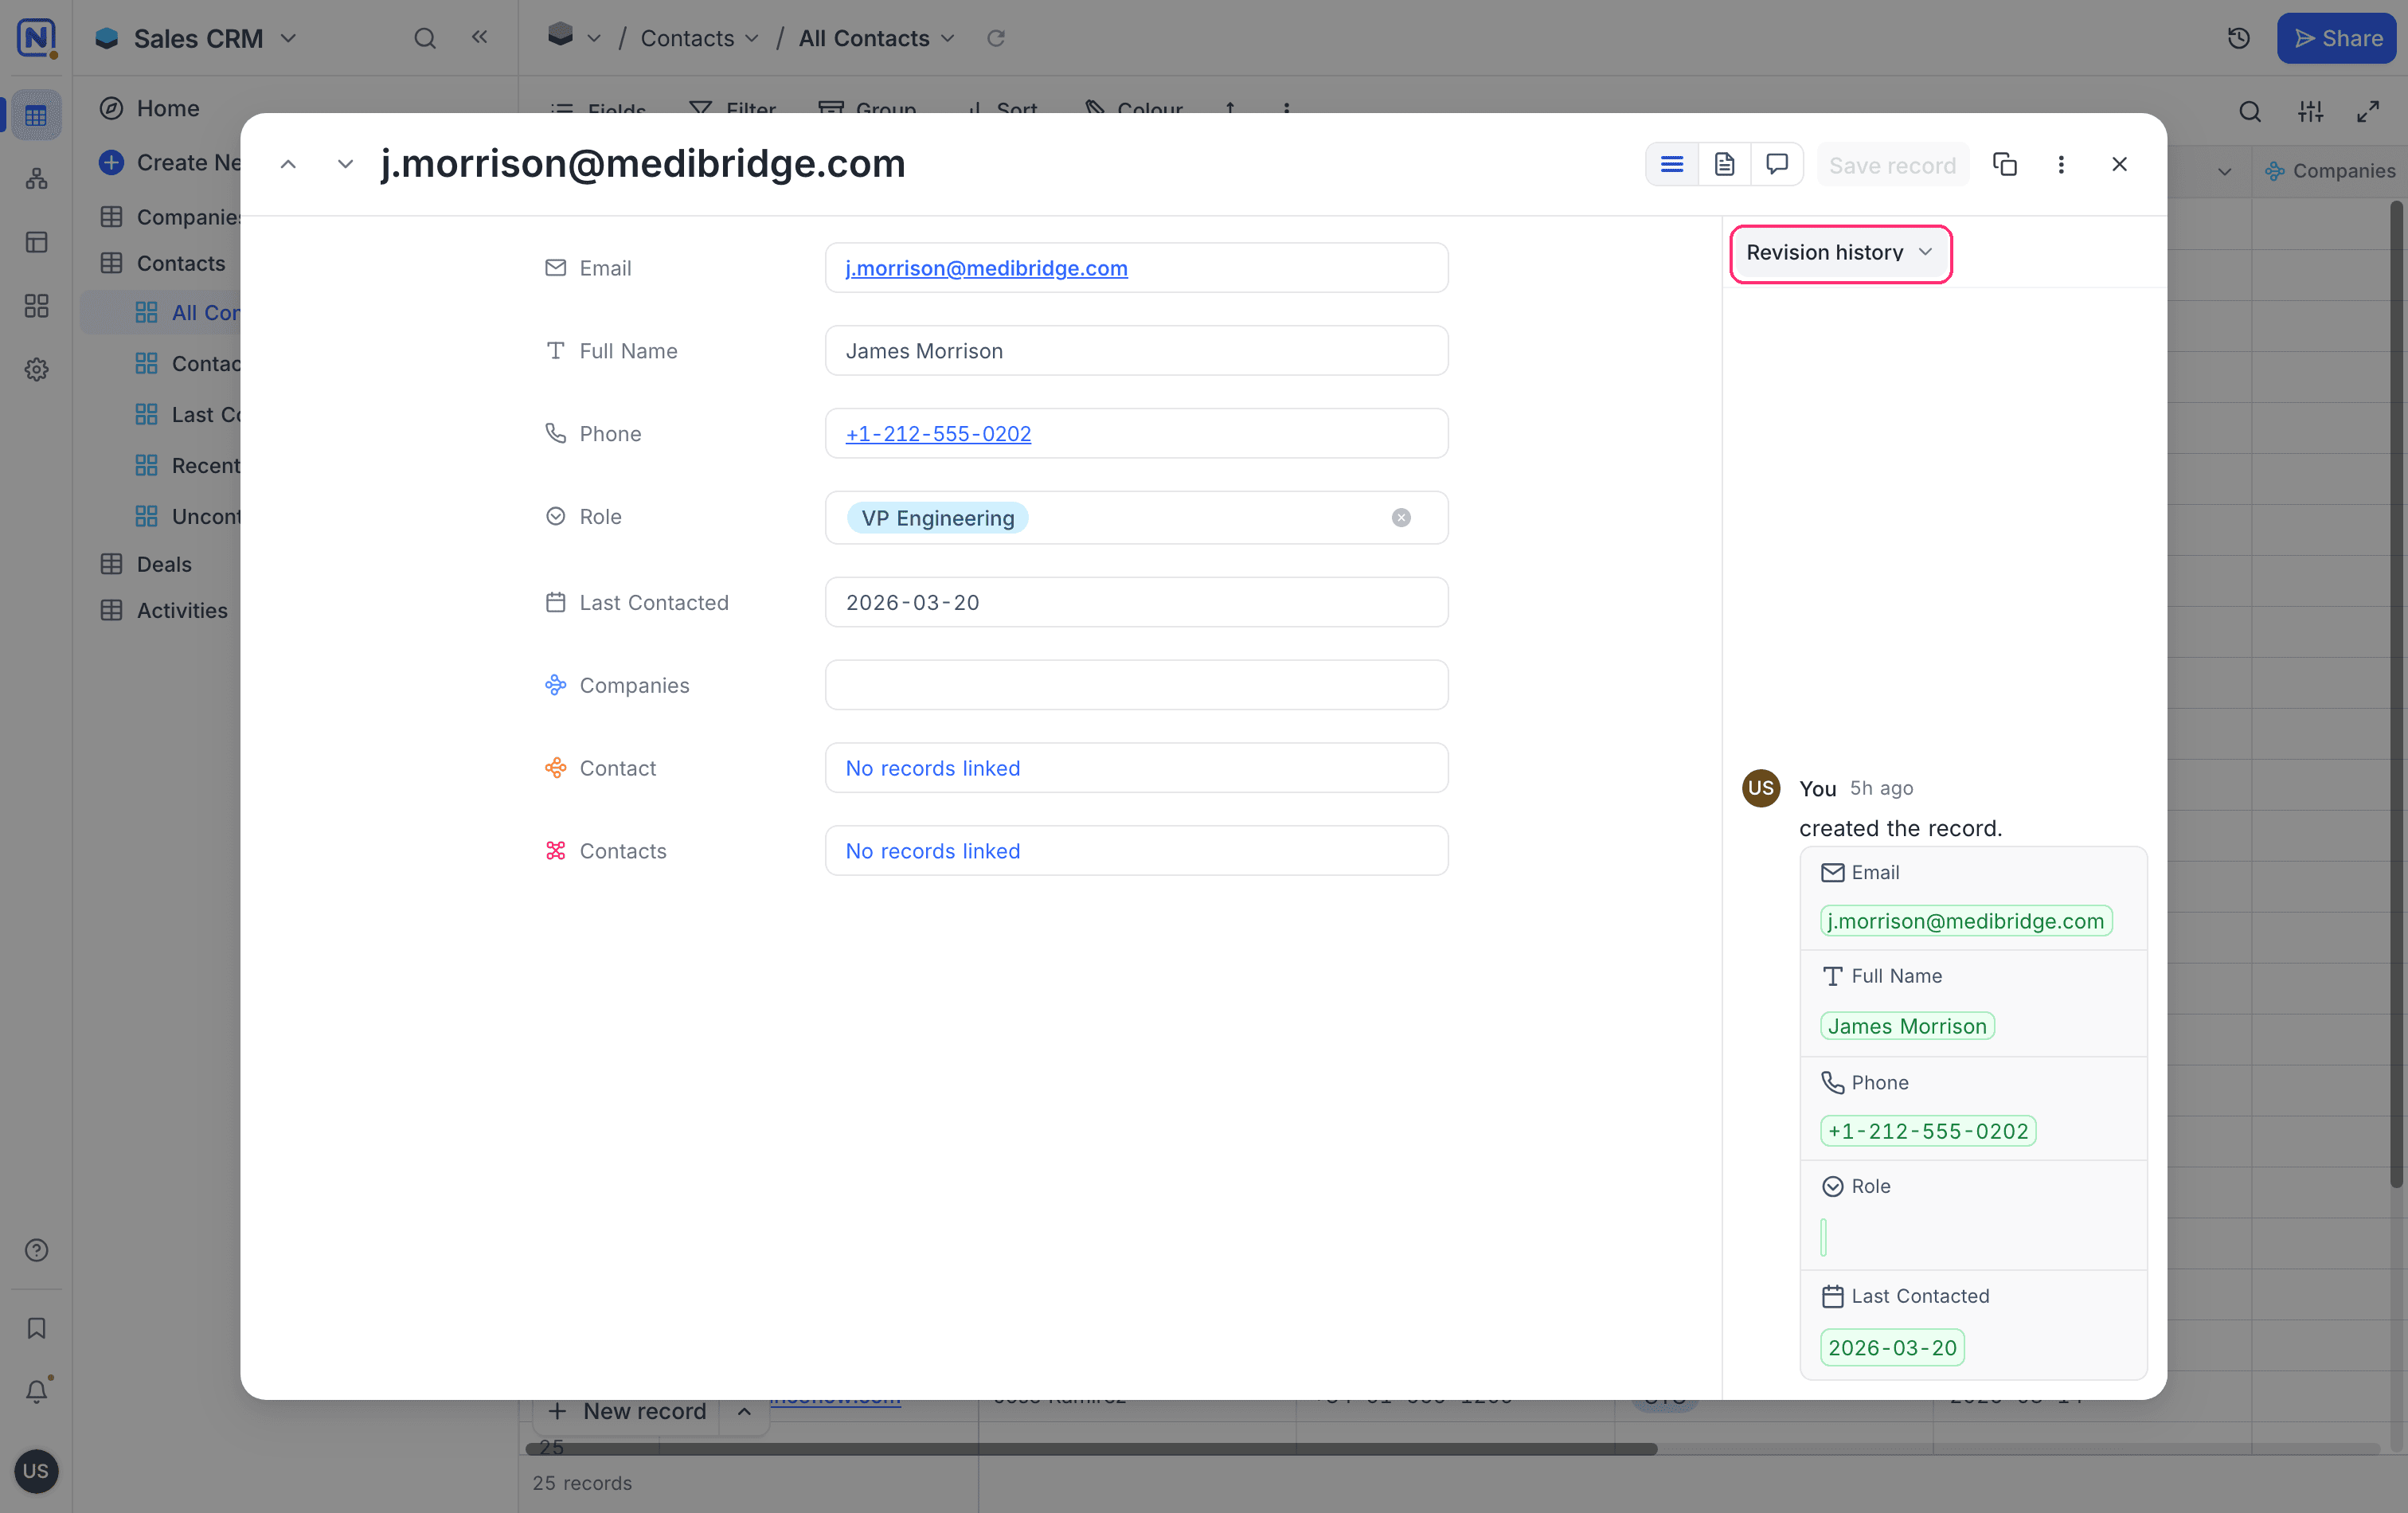Open the audit history clock icon

tap(2238, 38)
